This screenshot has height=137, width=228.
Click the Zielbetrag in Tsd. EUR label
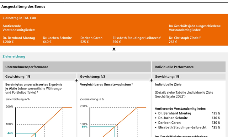[19, 18]
